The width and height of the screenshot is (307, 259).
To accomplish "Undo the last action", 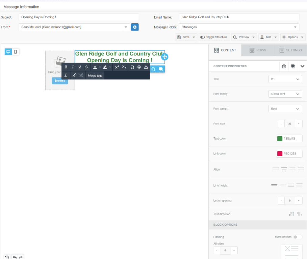I will pos(15,257).
